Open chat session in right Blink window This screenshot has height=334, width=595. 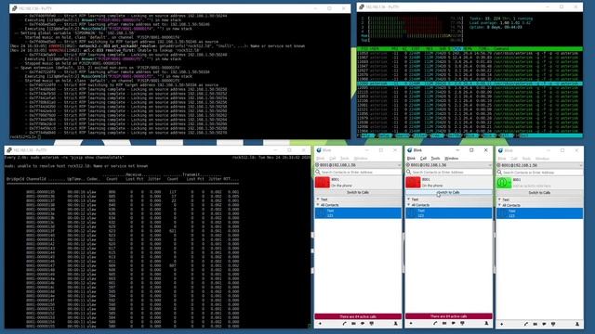coord(544,324)
